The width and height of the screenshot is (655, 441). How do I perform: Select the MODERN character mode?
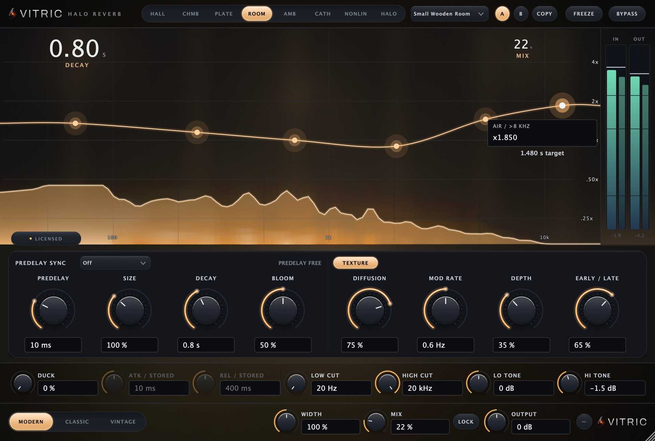pyautogui.click(x=31, y=422)
